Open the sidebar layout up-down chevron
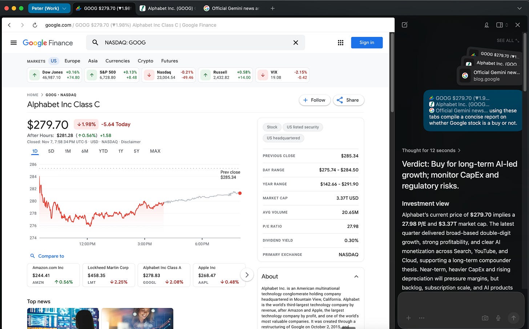Viewport: 529px width, 329px height. pyautogui.click(x=506, y=25)
